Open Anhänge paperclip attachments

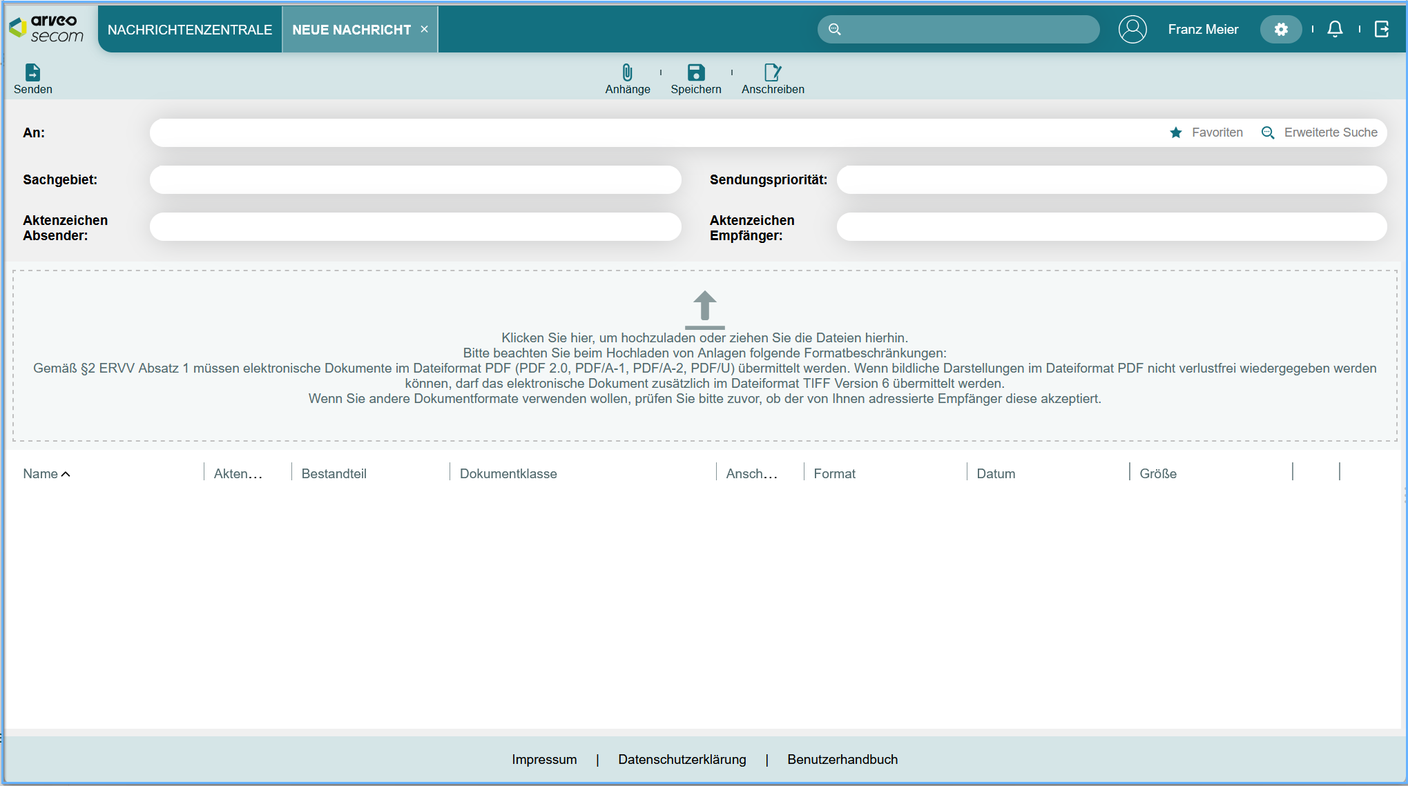627,72
